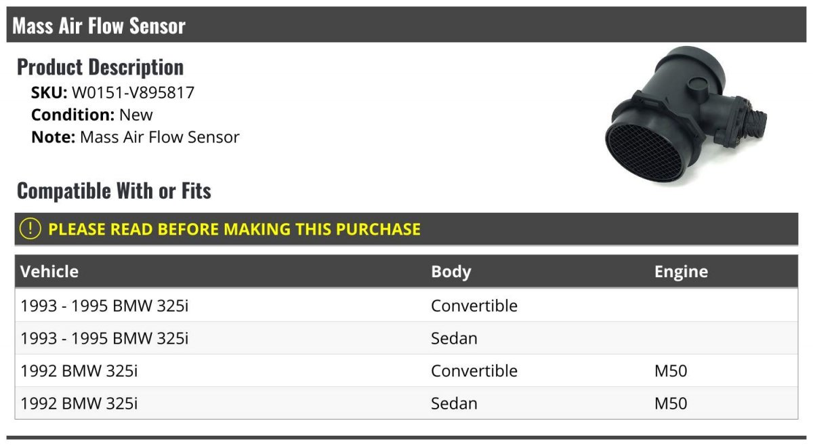Click the M50 engine cell in the Convertible row
Image resolution: width=813 pixels, height=446 pixels.
coord(671,371)
